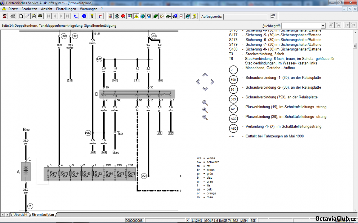Image resolution: width=358 pixels, height=223 pixels.
Task: Zoom in with the plus magnifier
Action: point(205,110)
